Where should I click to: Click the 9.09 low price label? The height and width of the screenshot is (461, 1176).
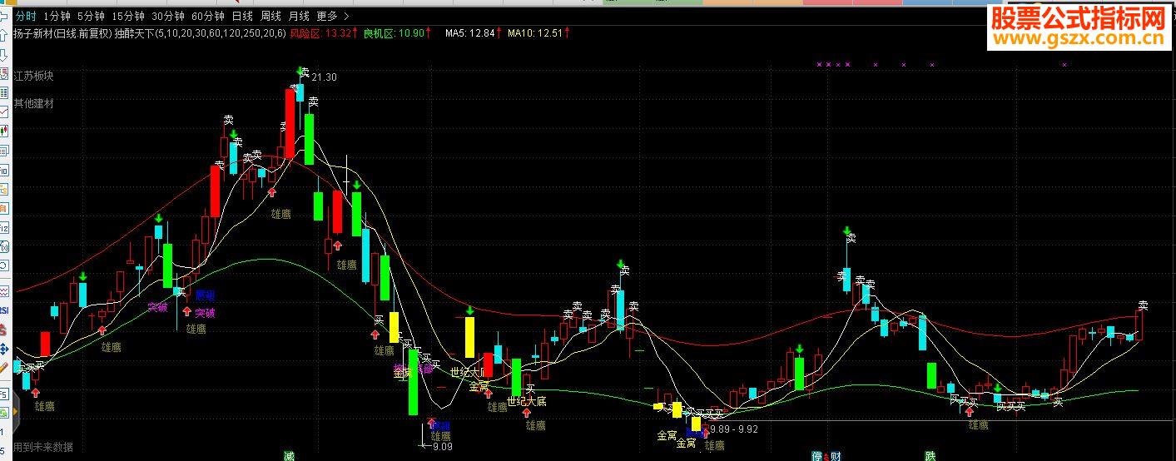point(442,447)
